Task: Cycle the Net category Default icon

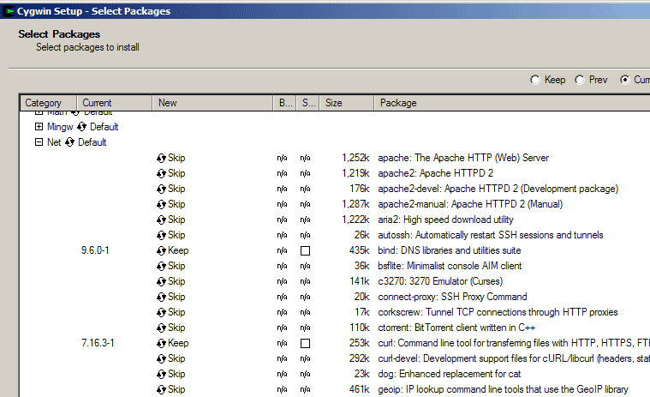Action: pyautogui.click(x=69, y=142)
